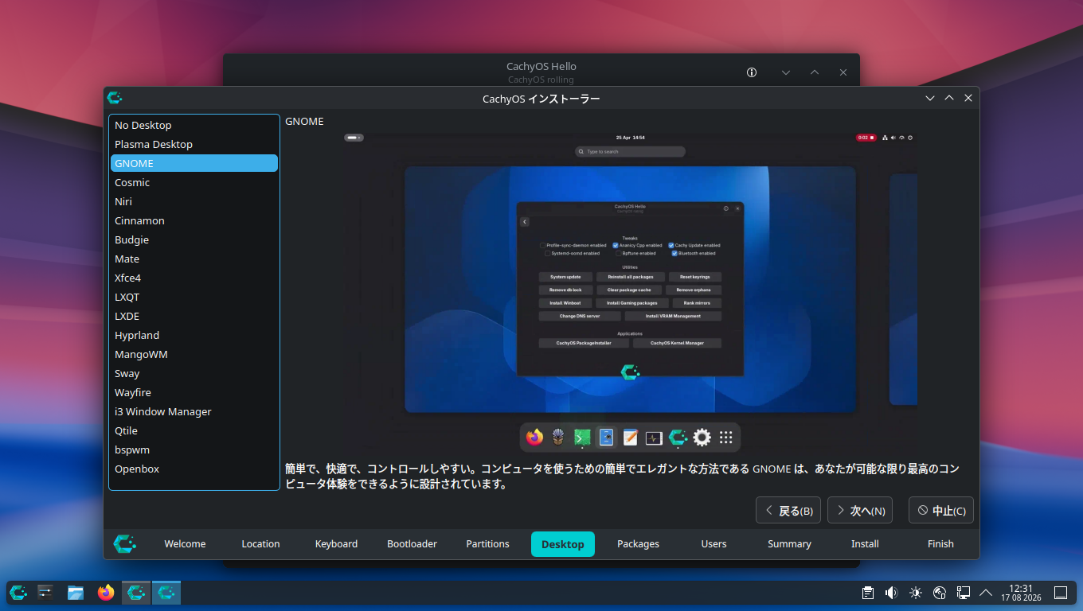Screen dimensions: 1083x611
Task: Open the clock and calendar in the panel
Action: coord(1021,593)
